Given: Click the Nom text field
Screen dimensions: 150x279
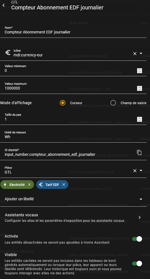Looking at the screenshot, I should (73, 30).
